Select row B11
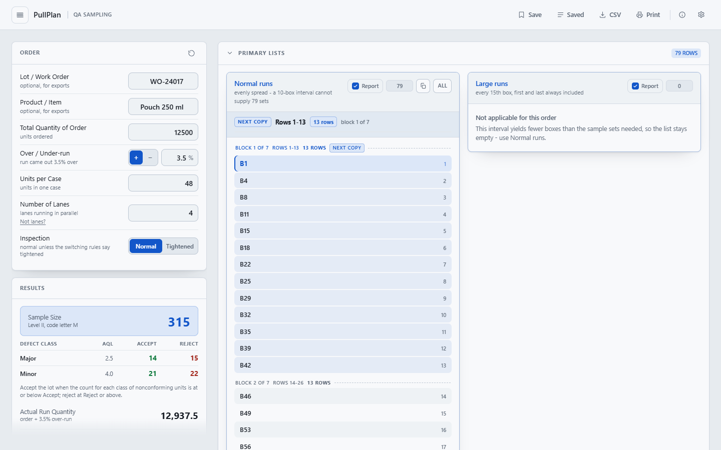The width and height of the screenshot is (721, 450). [x=343, y=214]
